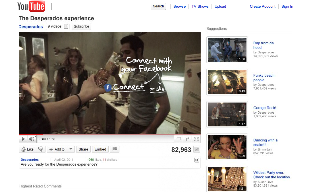Viewport: 313px width, 192px height.
Task: Click the 0:09 / 1:08 time display
Action: pos(47,139)
